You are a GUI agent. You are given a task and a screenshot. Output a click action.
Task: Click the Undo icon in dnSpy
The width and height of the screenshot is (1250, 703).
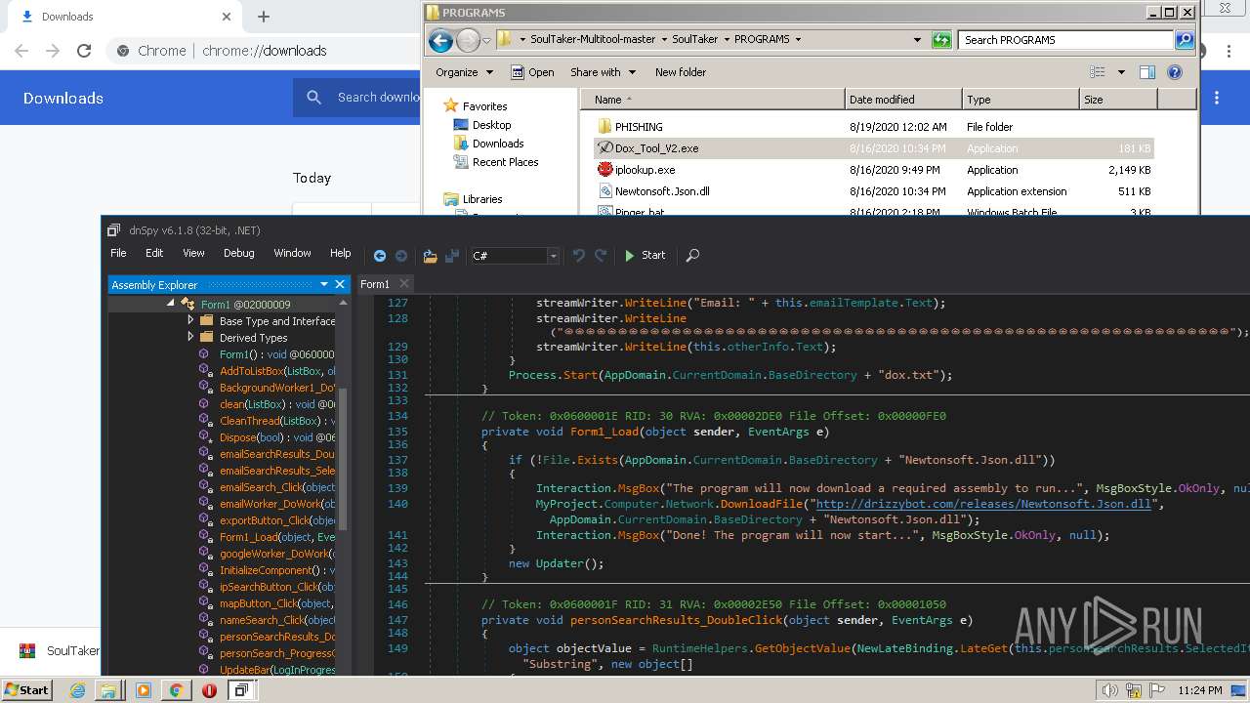[579, 255]
